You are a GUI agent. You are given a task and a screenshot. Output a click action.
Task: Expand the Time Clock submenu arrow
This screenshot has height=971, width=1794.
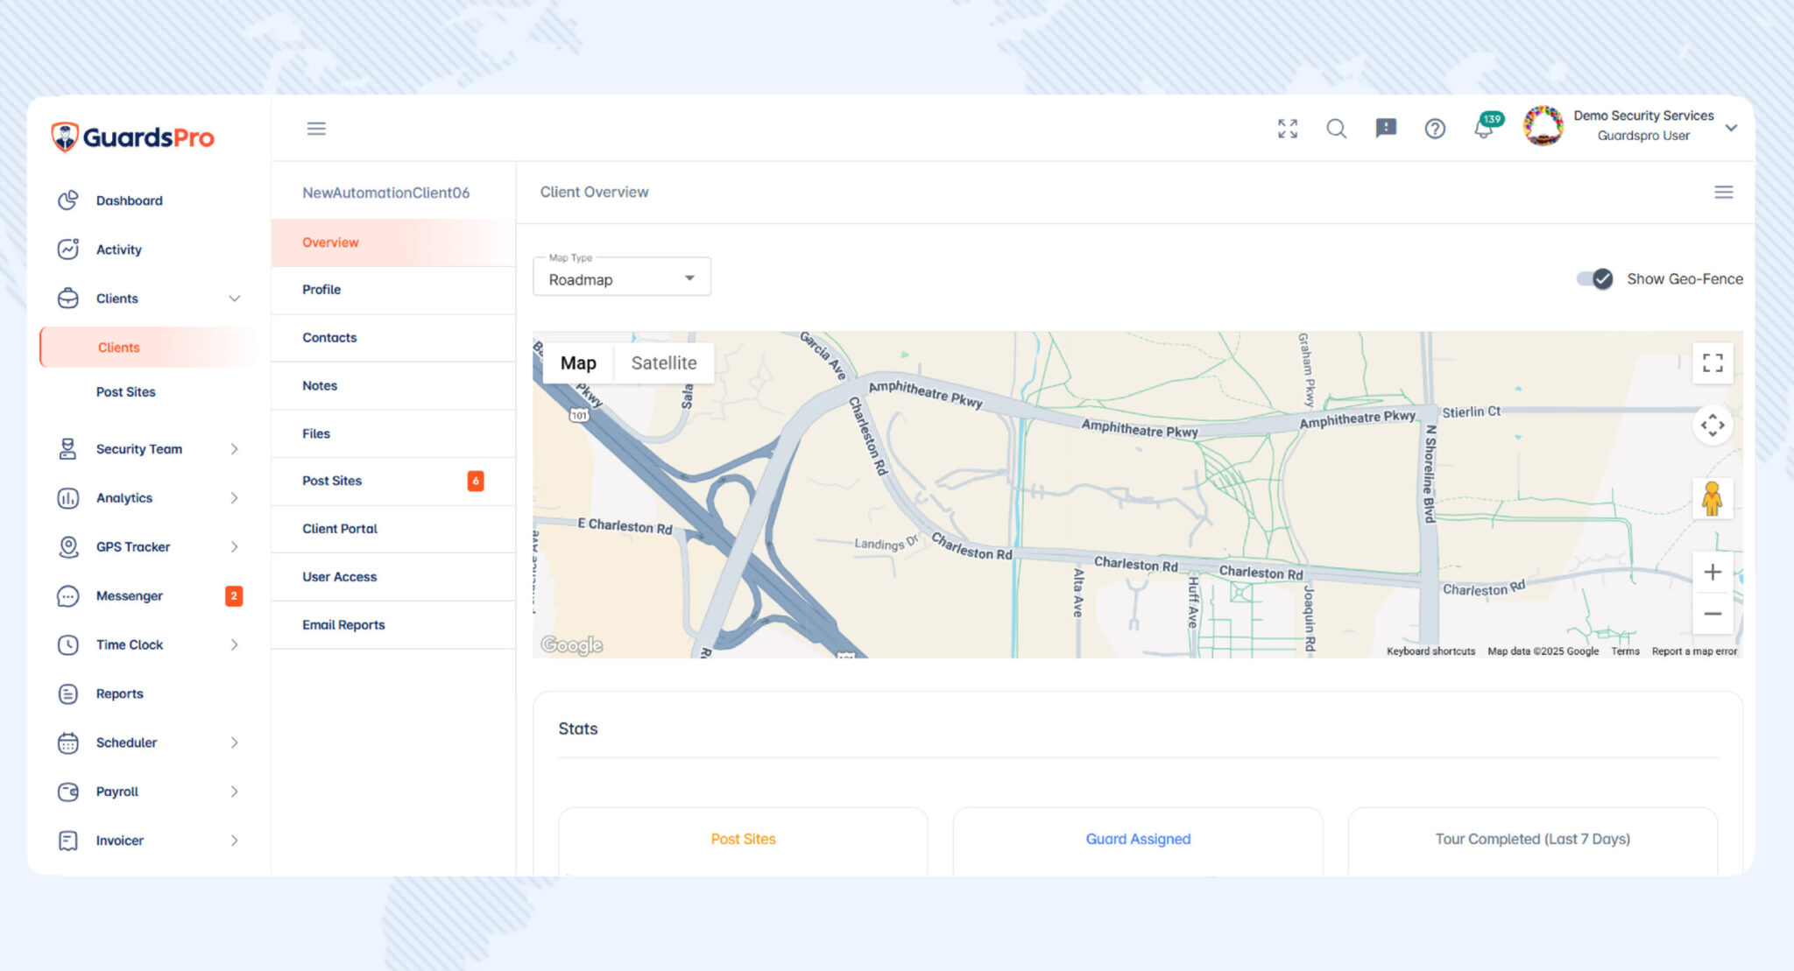coord(234,645)
